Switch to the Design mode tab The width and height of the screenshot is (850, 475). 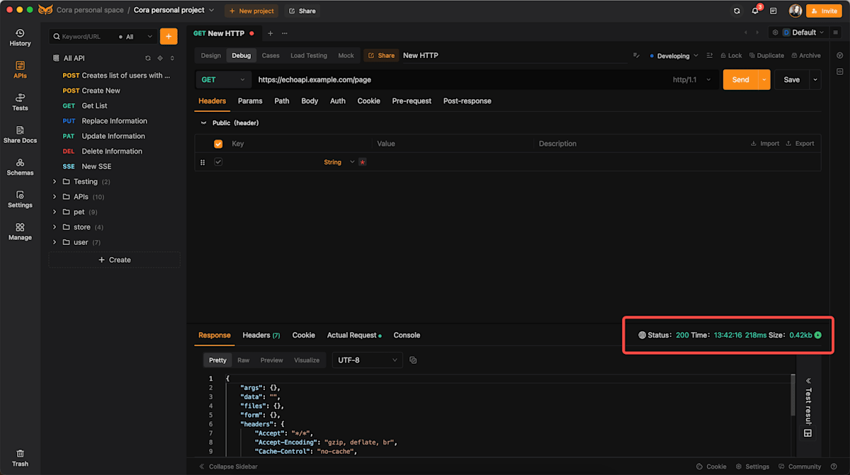[x=210, y=55]
